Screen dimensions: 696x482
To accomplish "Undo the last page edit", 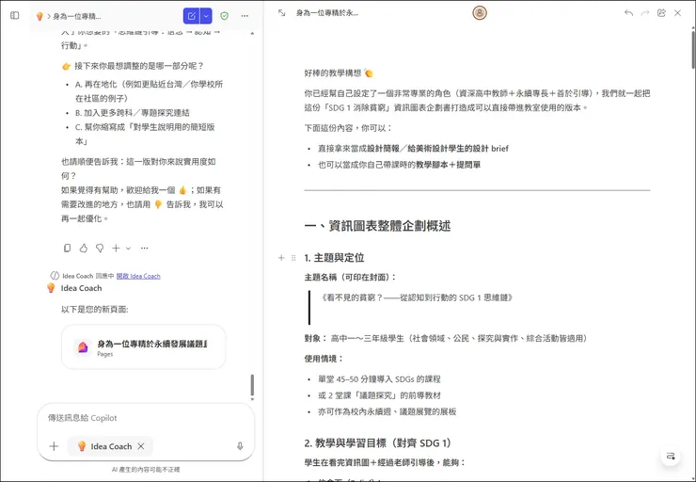I will [x=628, y=13].
